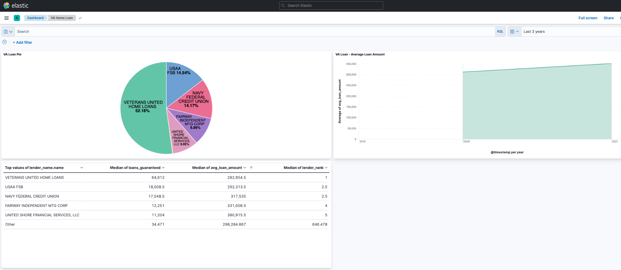Open the space selector D avatar

pyautogui.click(x=17, y=18)
